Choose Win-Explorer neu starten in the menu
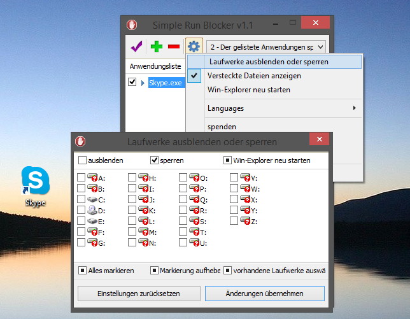This screenshot has height=319, width=410. (x=274, y=90)
